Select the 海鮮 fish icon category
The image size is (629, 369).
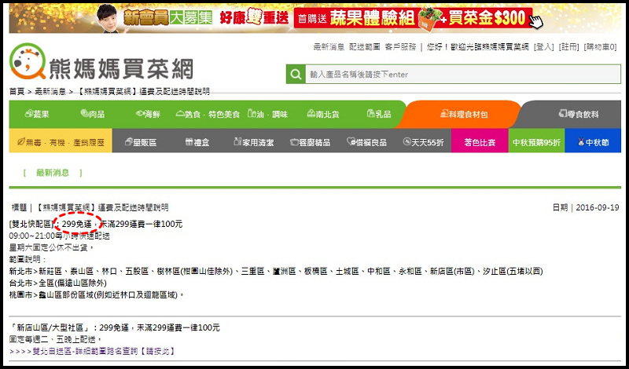coord(148,114)
